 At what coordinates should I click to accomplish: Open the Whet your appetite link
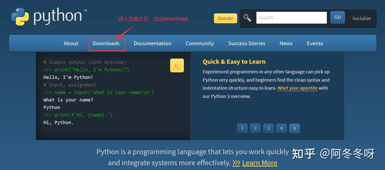tap(297, 88)
